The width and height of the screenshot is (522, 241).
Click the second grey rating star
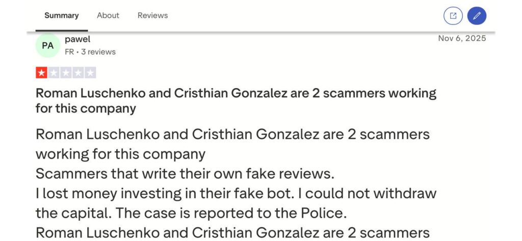tap(54, 73)
